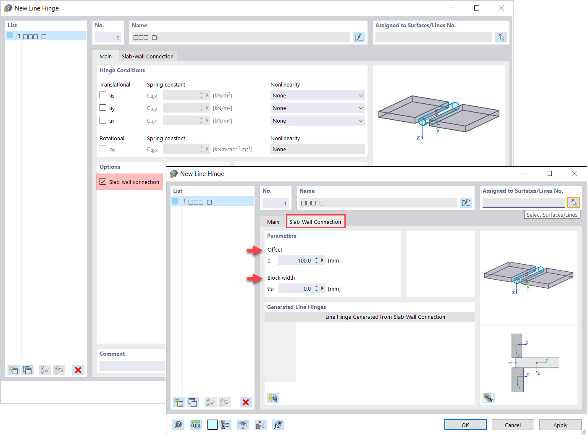Click the Cu,z spring constant field

pos(181,121)
